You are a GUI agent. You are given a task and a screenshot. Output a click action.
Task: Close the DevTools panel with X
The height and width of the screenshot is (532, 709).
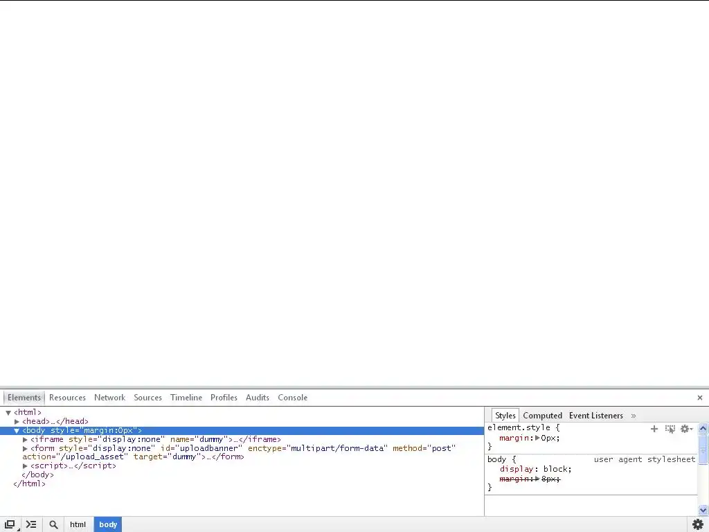699,398
